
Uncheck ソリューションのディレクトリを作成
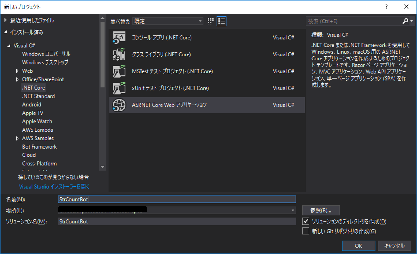[x=306, y=221]
